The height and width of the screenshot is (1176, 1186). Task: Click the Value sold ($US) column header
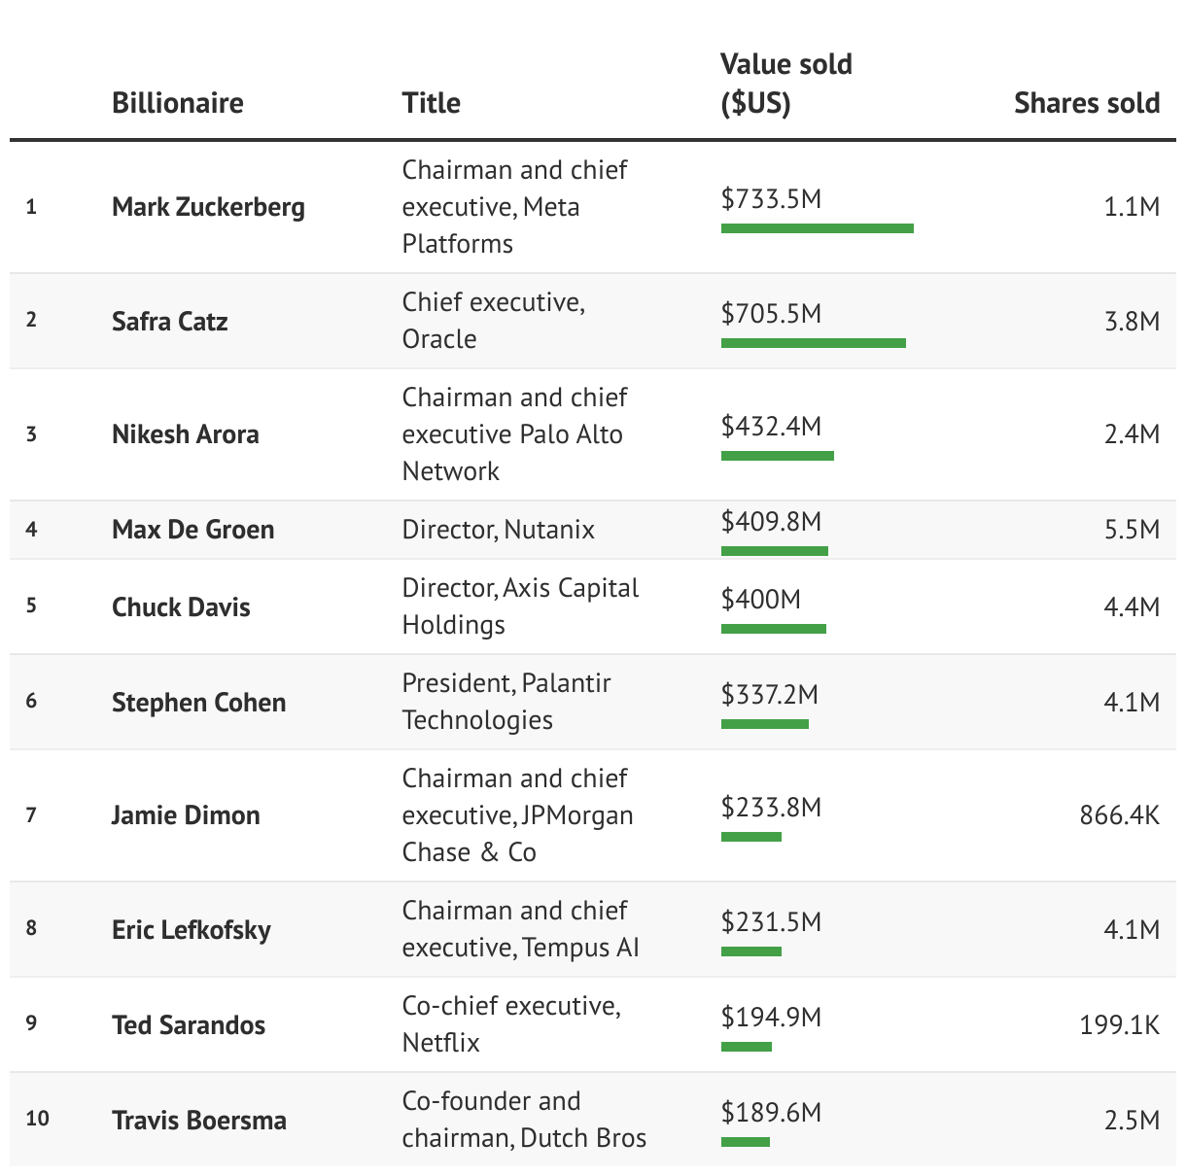[786, 84]
